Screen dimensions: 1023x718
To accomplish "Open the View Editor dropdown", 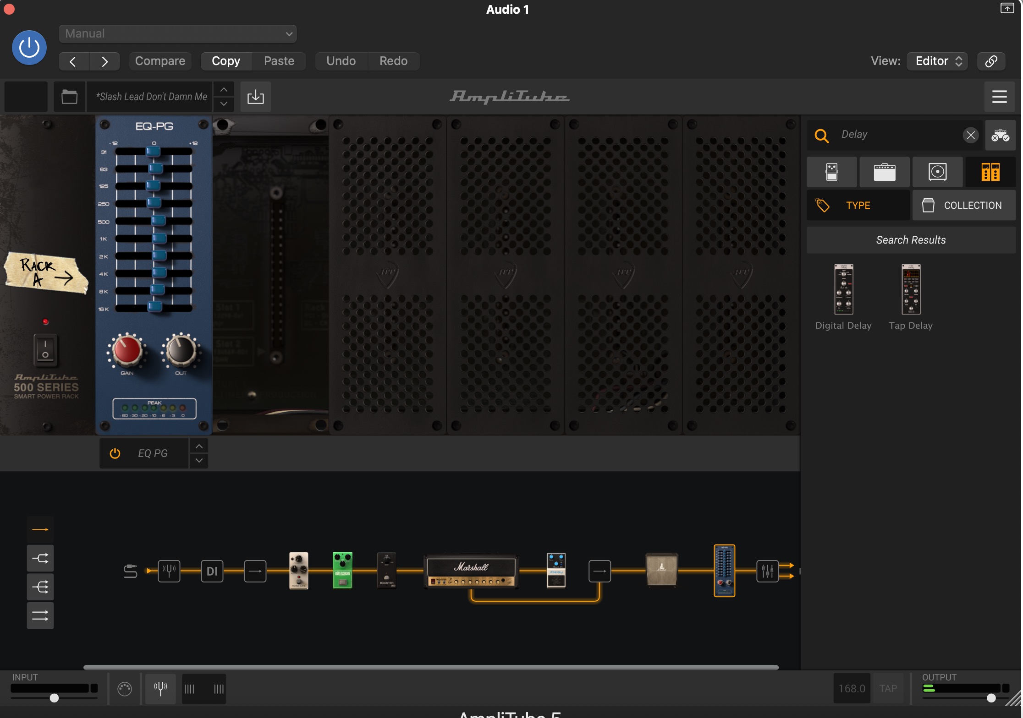I will [x=937, y=61].
